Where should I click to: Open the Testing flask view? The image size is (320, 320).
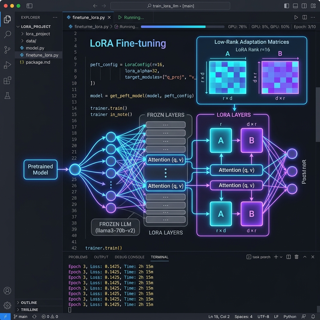(7, 96)
